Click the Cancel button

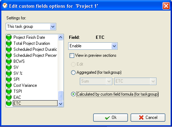pyautogui.click(x=148, y=117)
